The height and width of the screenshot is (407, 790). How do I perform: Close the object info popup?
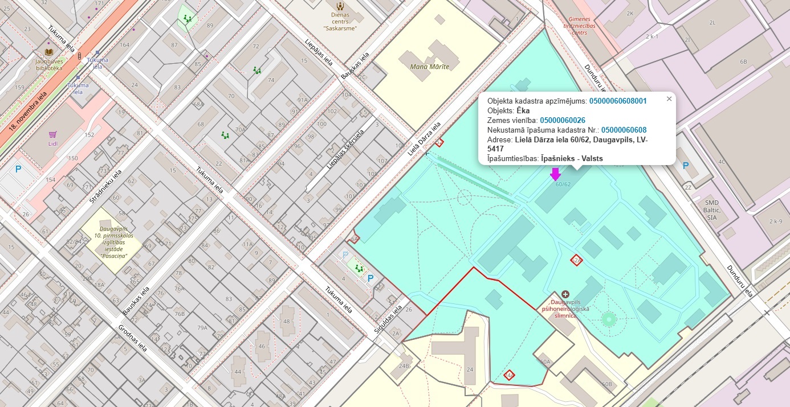[669, 98]
